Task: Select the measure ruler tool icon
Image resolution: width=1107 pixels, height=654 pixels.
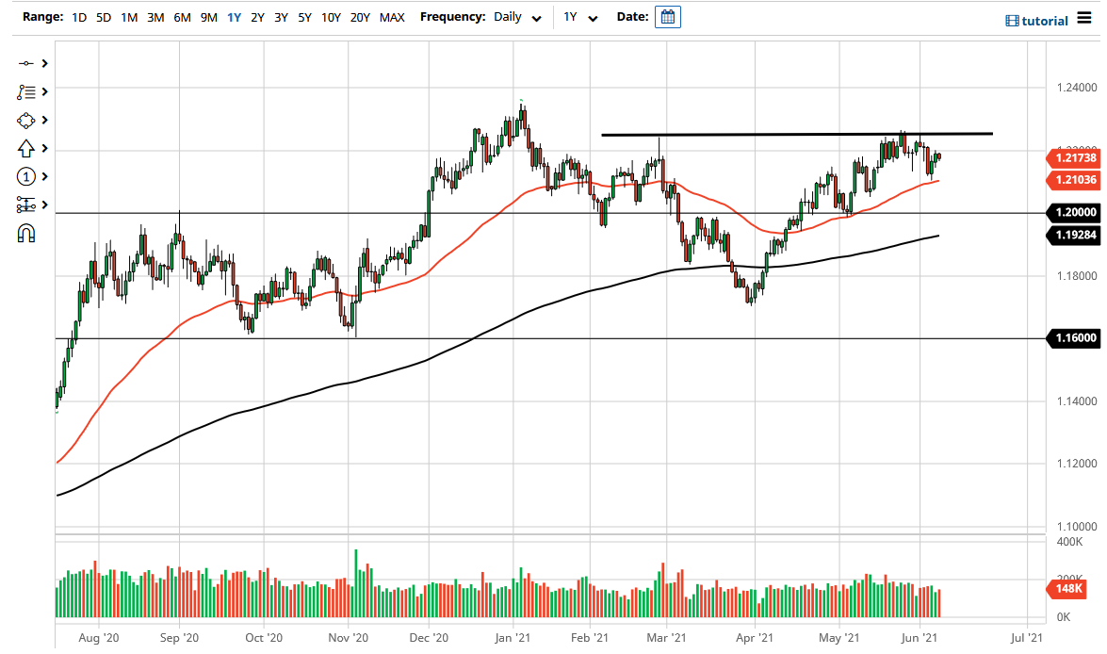Action: [x=26, y=204]
